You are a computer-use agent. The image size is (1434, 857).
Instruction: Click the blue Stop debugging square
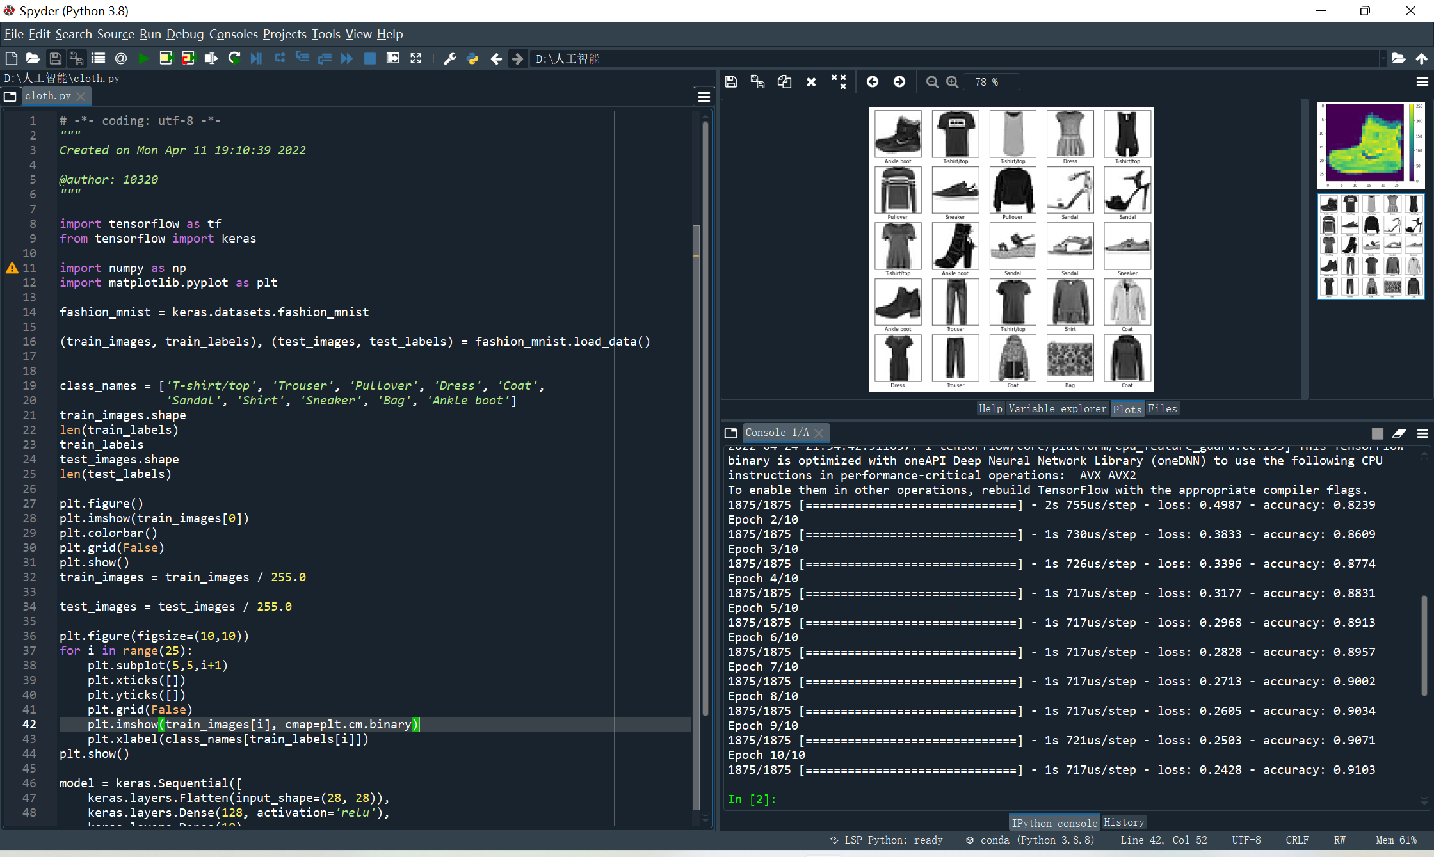tap(369, 58)
